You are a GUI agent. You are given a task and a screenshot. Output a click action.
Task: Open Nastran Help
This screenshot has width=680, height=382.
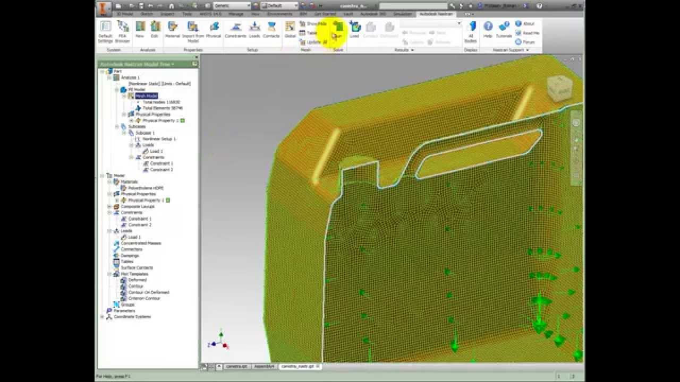(x=488, y=30)
